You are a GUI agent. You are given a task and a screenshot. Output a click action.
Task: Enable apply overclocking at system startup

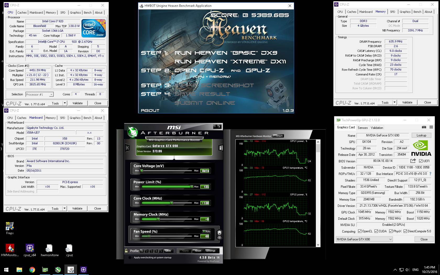[130, 257]
